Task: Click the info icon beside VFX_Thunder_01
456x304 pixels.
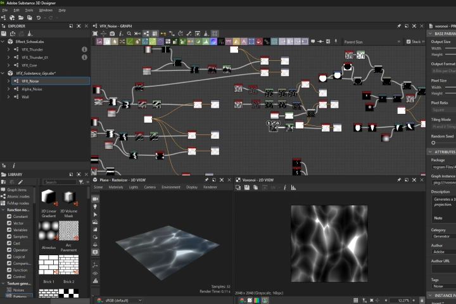Action: point(84,57)
